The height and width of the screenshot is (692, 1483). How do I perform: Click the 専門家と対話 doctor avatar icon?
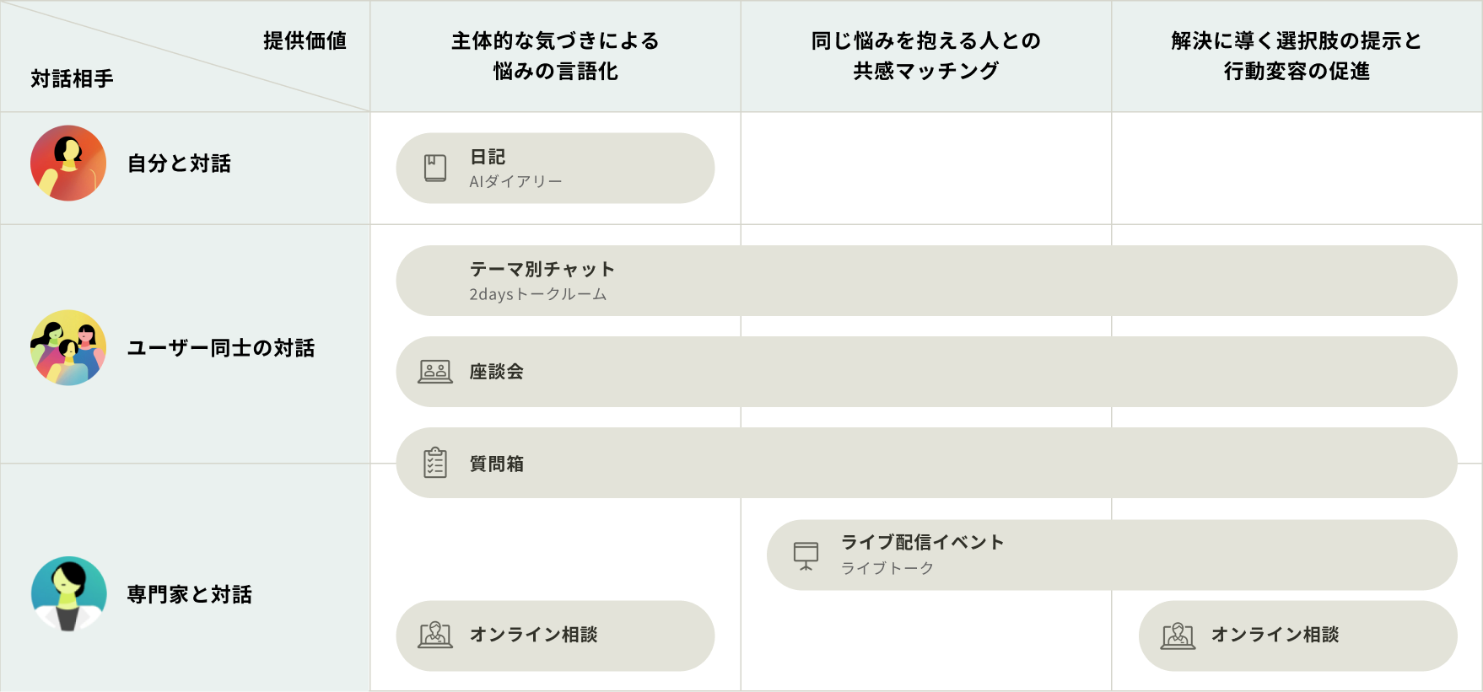point(68,593)
